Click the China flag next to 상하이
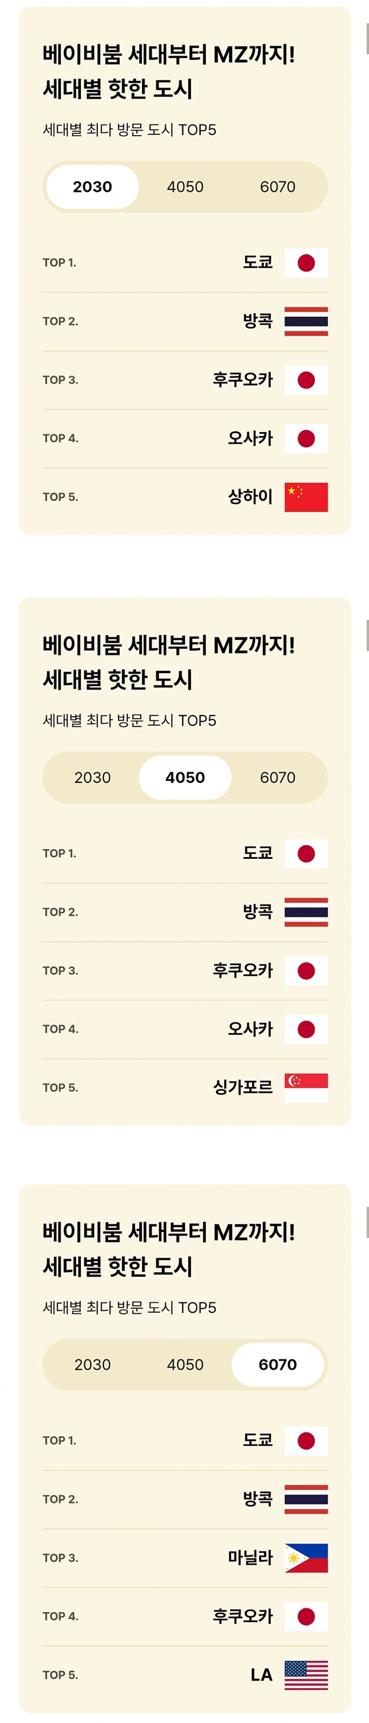Screen dimensions: 369x1723 [x=306, y=497]
